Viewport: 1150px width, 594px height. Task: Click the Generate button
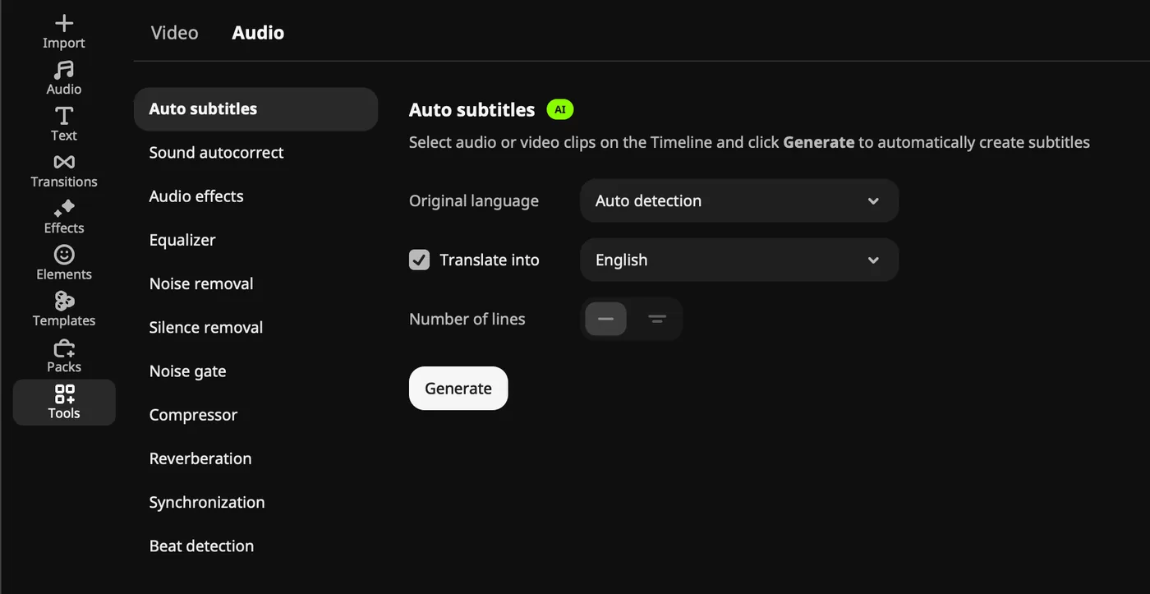pyautogui.click(x=458, y=388)
